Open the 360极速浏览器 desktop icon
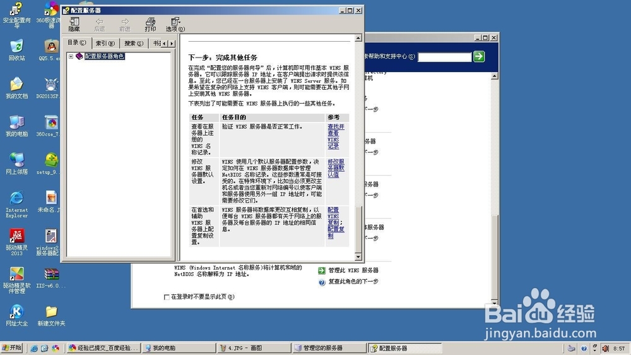The height and width of the screenshot is (355, 631). pos(50,14)
